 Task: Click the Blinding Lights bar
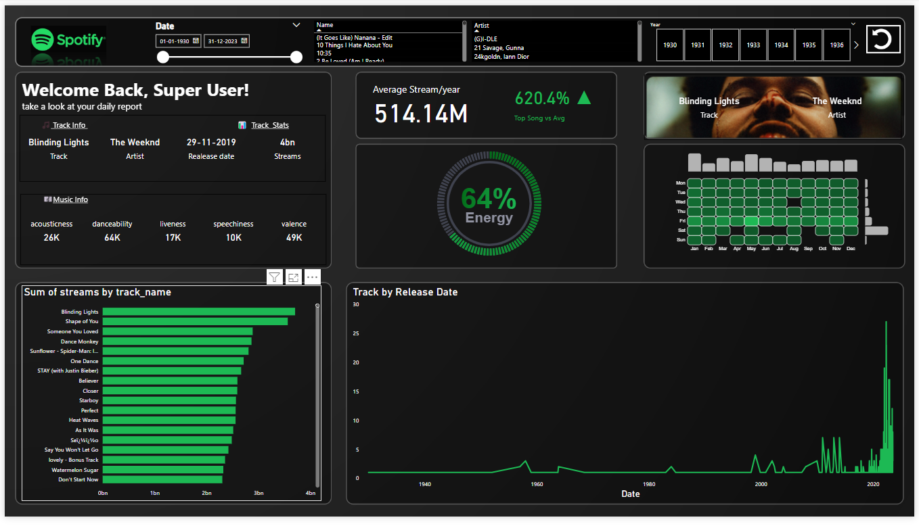199,312
